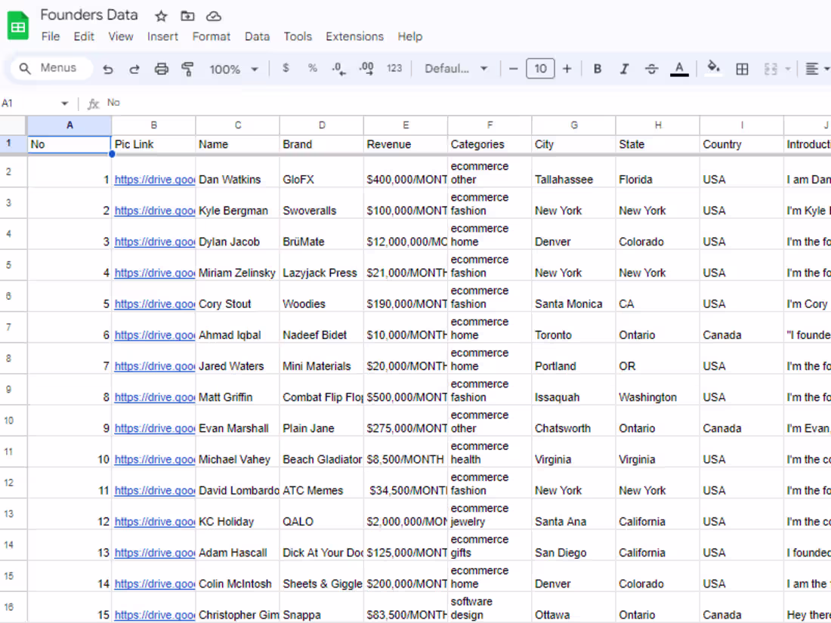Apply currency format to selection

[x=286, y=68]
